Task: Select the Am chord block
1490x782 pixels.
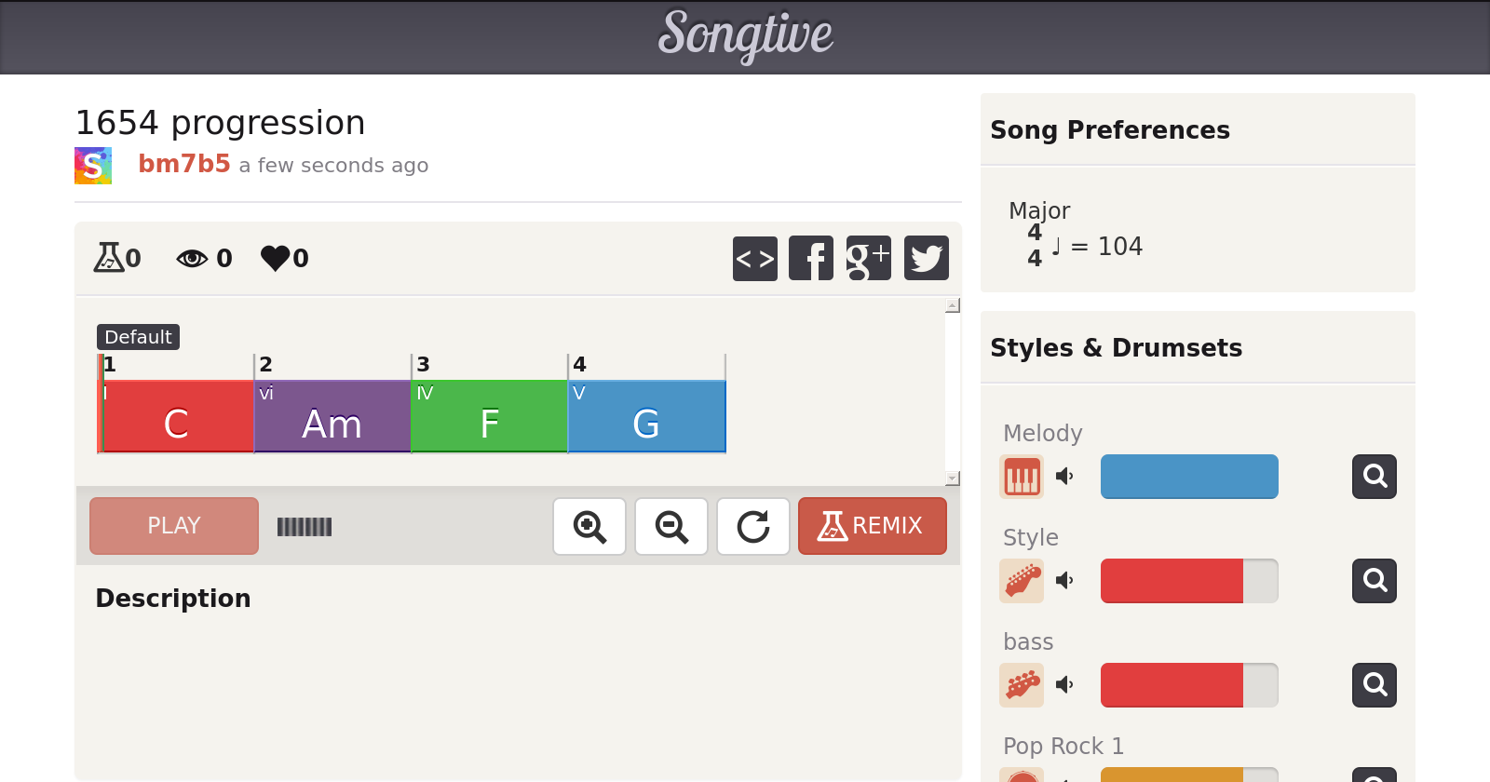Action: coord(332,417)
